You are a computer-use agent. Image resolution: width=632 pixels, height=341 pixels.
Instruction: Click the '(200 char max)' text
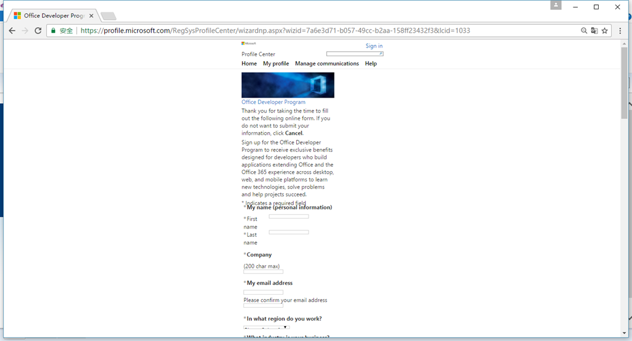pyautogui.click(x=262, y=266)
